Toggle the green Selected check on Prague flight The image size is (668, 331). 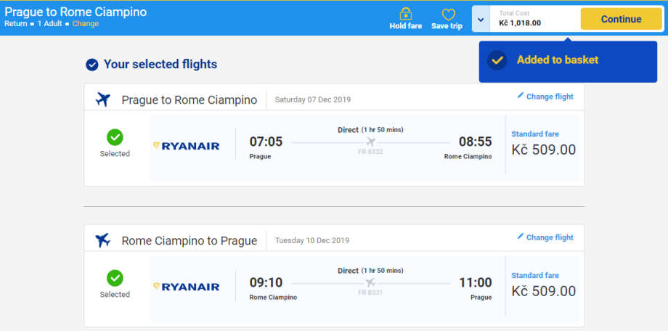pos(115,136)
